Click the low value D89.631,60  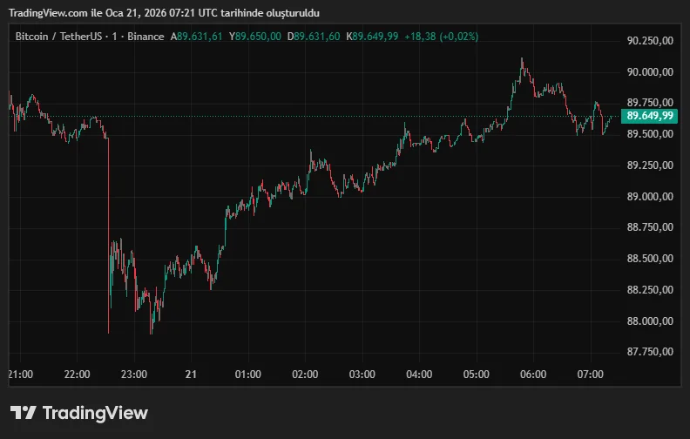coord(314,37)
